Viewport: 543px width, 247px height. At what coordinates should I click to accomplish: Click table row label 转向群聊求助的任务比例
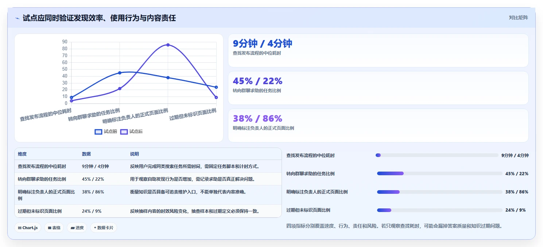click(x=42, y=179)
